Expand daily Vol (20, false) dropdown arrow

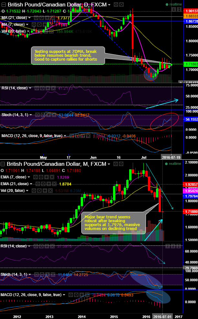tap(28, 31)
